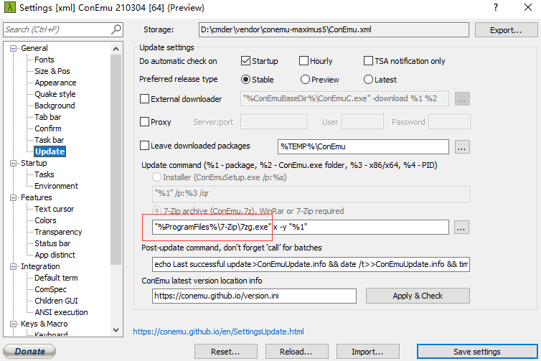Click the Reset... button
Image resolution: width=541 pixels, height=361 pixels.
[x=225, y=352]
